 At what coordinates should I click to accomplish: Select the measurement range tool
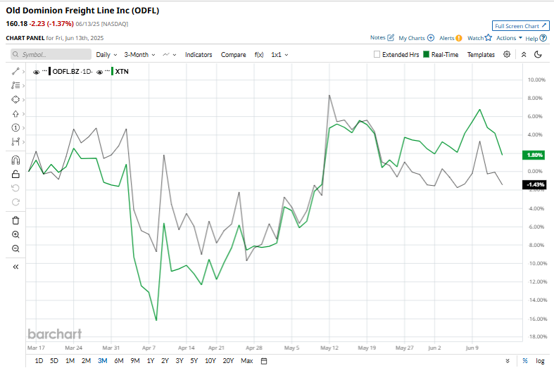[x=15, y=142]
